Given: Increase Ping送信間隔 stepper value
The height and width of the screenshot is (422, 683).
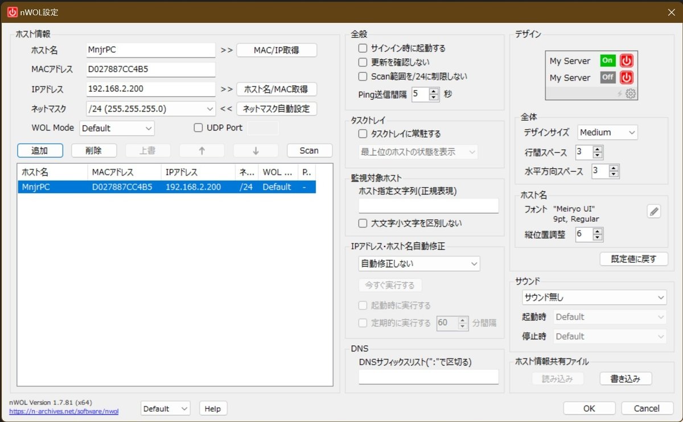Looking at the screenshot, I should [x=434, y=91].
